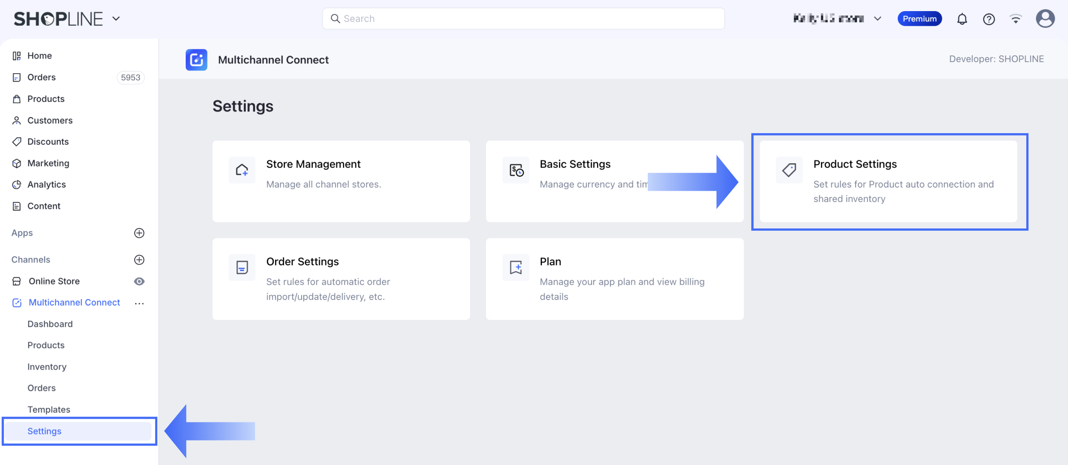Click the Premium plan badge
Screen dimensions: 1068x465
click(919, 19)
